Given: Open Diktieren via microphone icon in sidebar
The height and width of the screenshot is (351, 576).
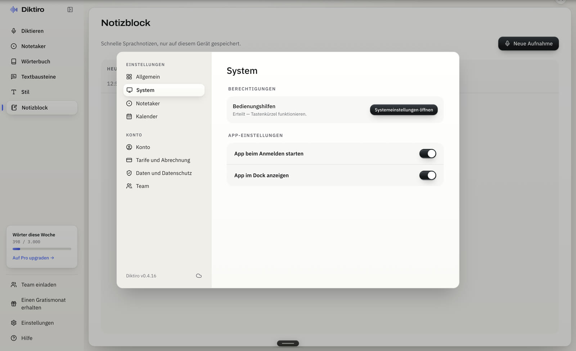Looking at the screenshot, I should coord(14,31).
